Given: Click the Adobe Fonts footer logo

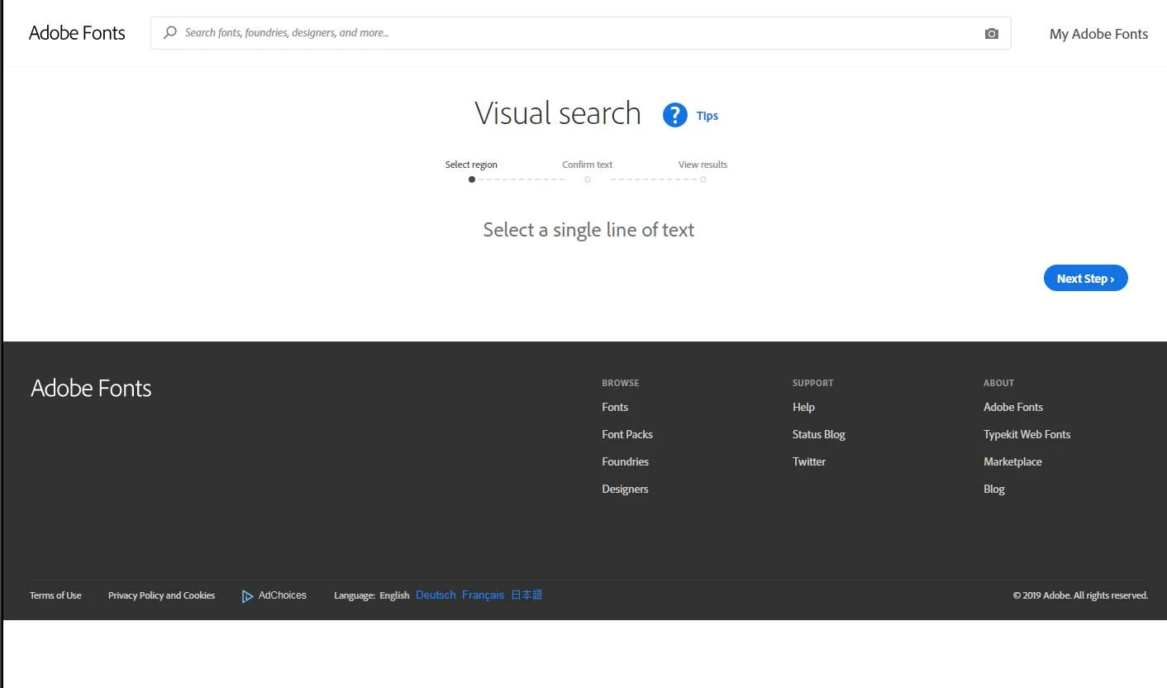Looking at the screenshot, I should coord(91,389).
